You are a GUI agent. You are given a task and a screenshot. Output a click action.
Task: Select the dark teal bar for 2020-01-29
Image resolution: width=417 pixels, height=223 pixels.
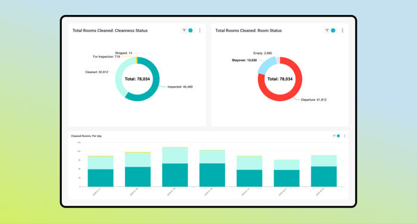(175, 175)
